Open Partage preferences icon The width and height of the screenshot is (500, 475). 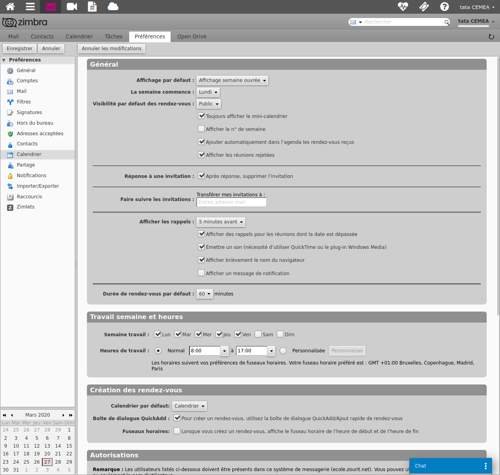10,165
